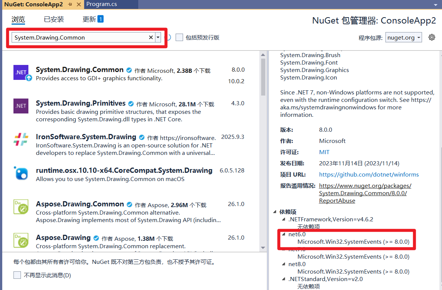Collapse net6.0 dependency node
The image size is (442, 290).
[x=284, y=234]
